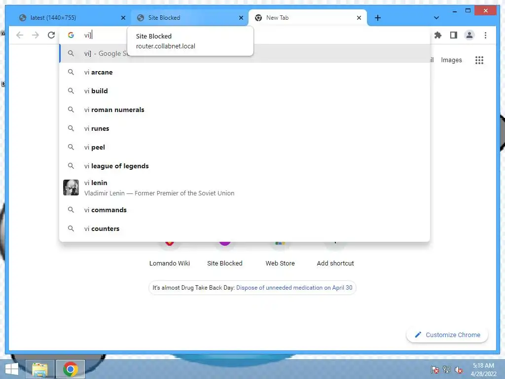This screenshot has width=505, height=379.
Task: Open the Action Center flag tray icon
Action: point(435,370)
